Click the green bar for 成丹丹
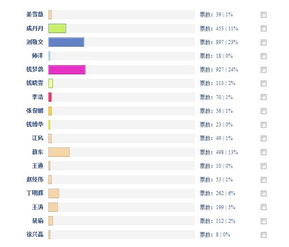The width and height of the screenshot is (289, 247). 57,28
